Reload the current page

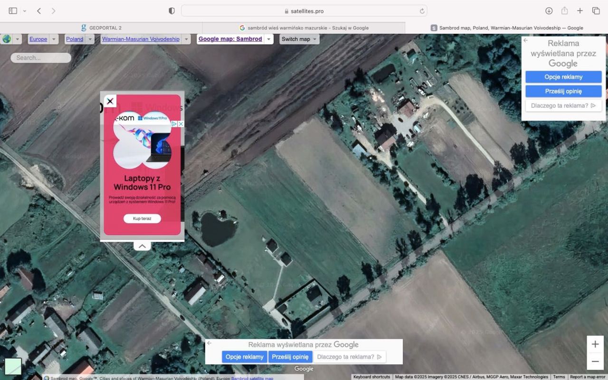422,11
